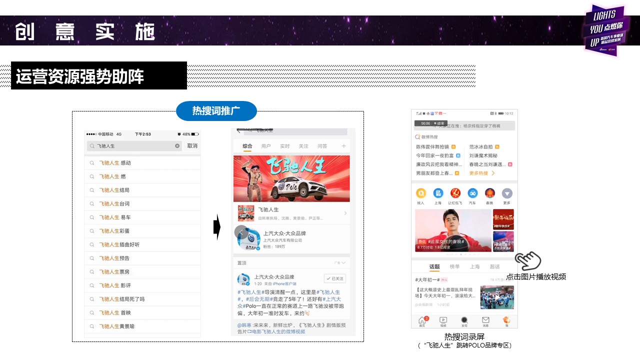Switch to the 实时 tab
The height and width of the screenshot is (360, 640).
point(285,146)
